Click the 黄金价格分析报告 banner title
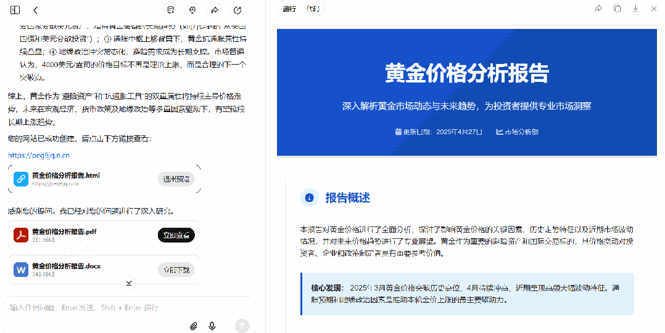The image size is (665, 333). point(467,73)
